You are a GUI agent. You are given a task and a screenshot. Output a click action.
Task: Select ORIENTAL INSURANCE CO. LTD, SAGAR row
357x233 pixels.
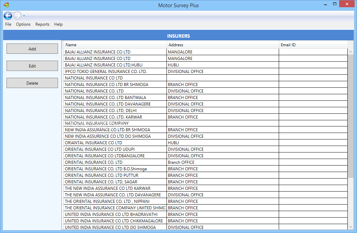pos(206,182)
